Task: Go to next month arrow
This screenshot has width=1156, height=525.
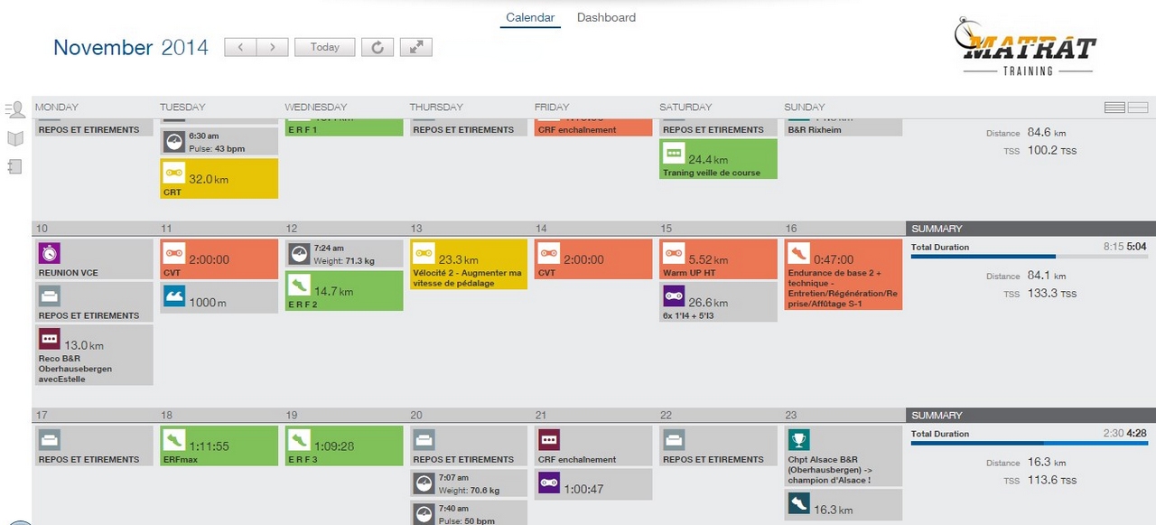Action: tap(272, 47)
